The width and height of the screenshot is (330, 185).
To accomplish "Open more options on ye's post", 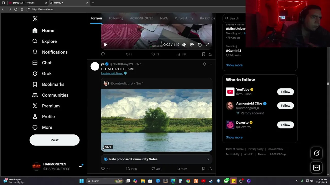I will point(210,64).
